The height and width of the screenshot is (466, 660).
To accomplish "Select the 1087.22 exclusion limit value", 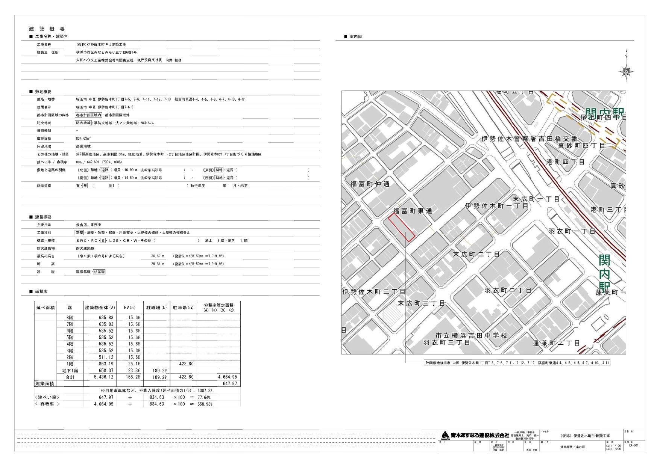I will coord(205,391).
